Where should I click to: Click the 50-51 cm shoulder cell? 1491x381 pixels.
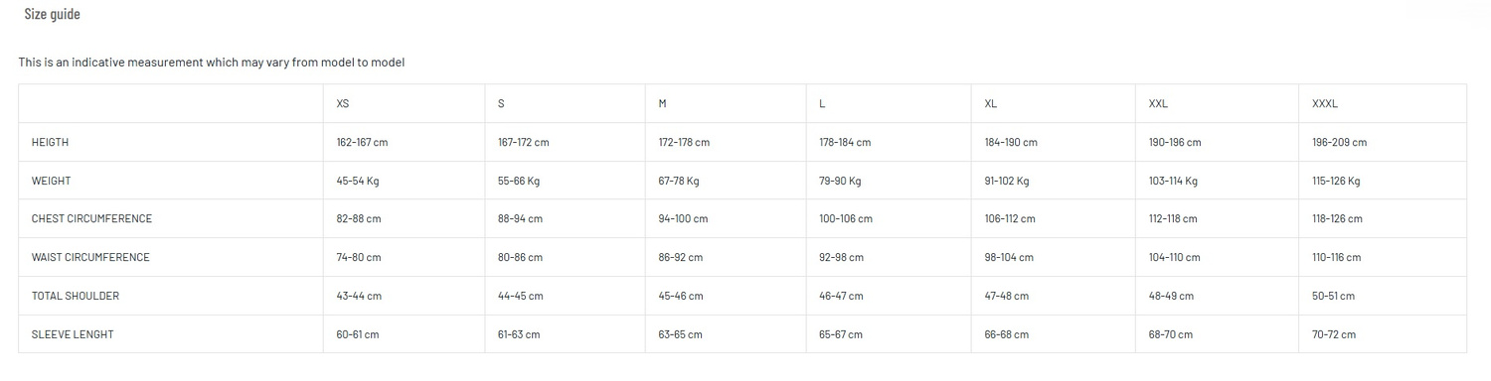(1334, 297)
